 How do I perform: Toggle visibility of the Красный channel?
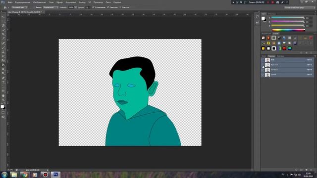[263, 65]
